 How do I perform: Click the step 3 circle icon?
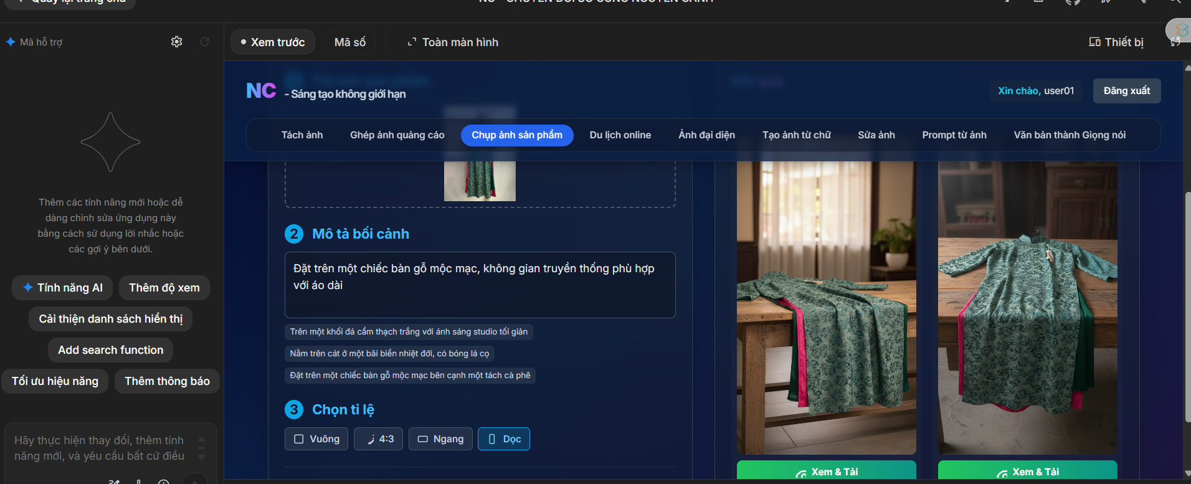pyautogui.click(x=294, y=410)
